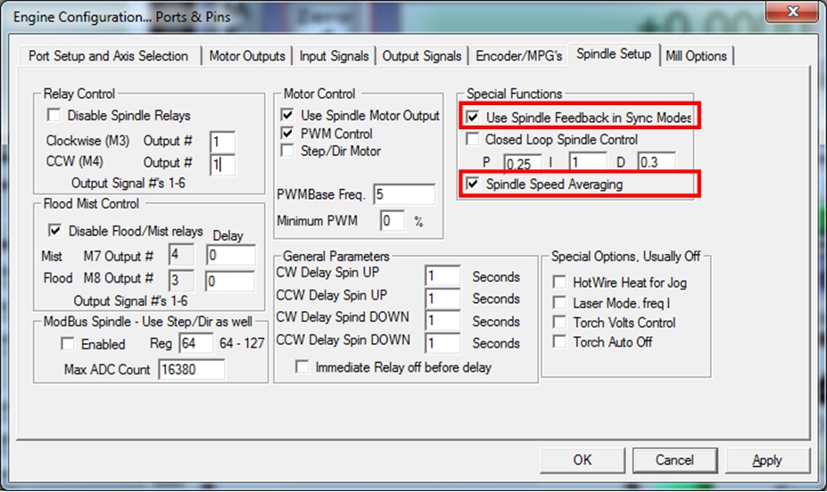
Task: Uncheck Spindle Speed Averaging
Action: pyautogui.click(x=472, y=184)
